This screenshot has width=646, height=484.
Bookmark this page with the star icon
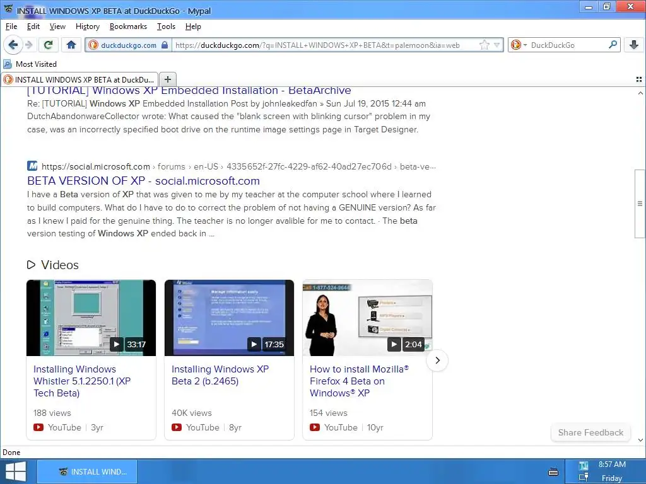tap(484, 45)
